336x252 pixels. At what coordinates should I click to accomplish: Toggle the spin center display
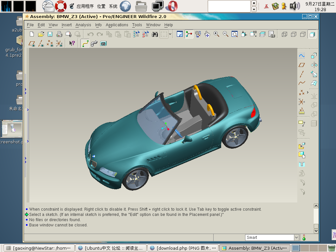pos(189,34)
